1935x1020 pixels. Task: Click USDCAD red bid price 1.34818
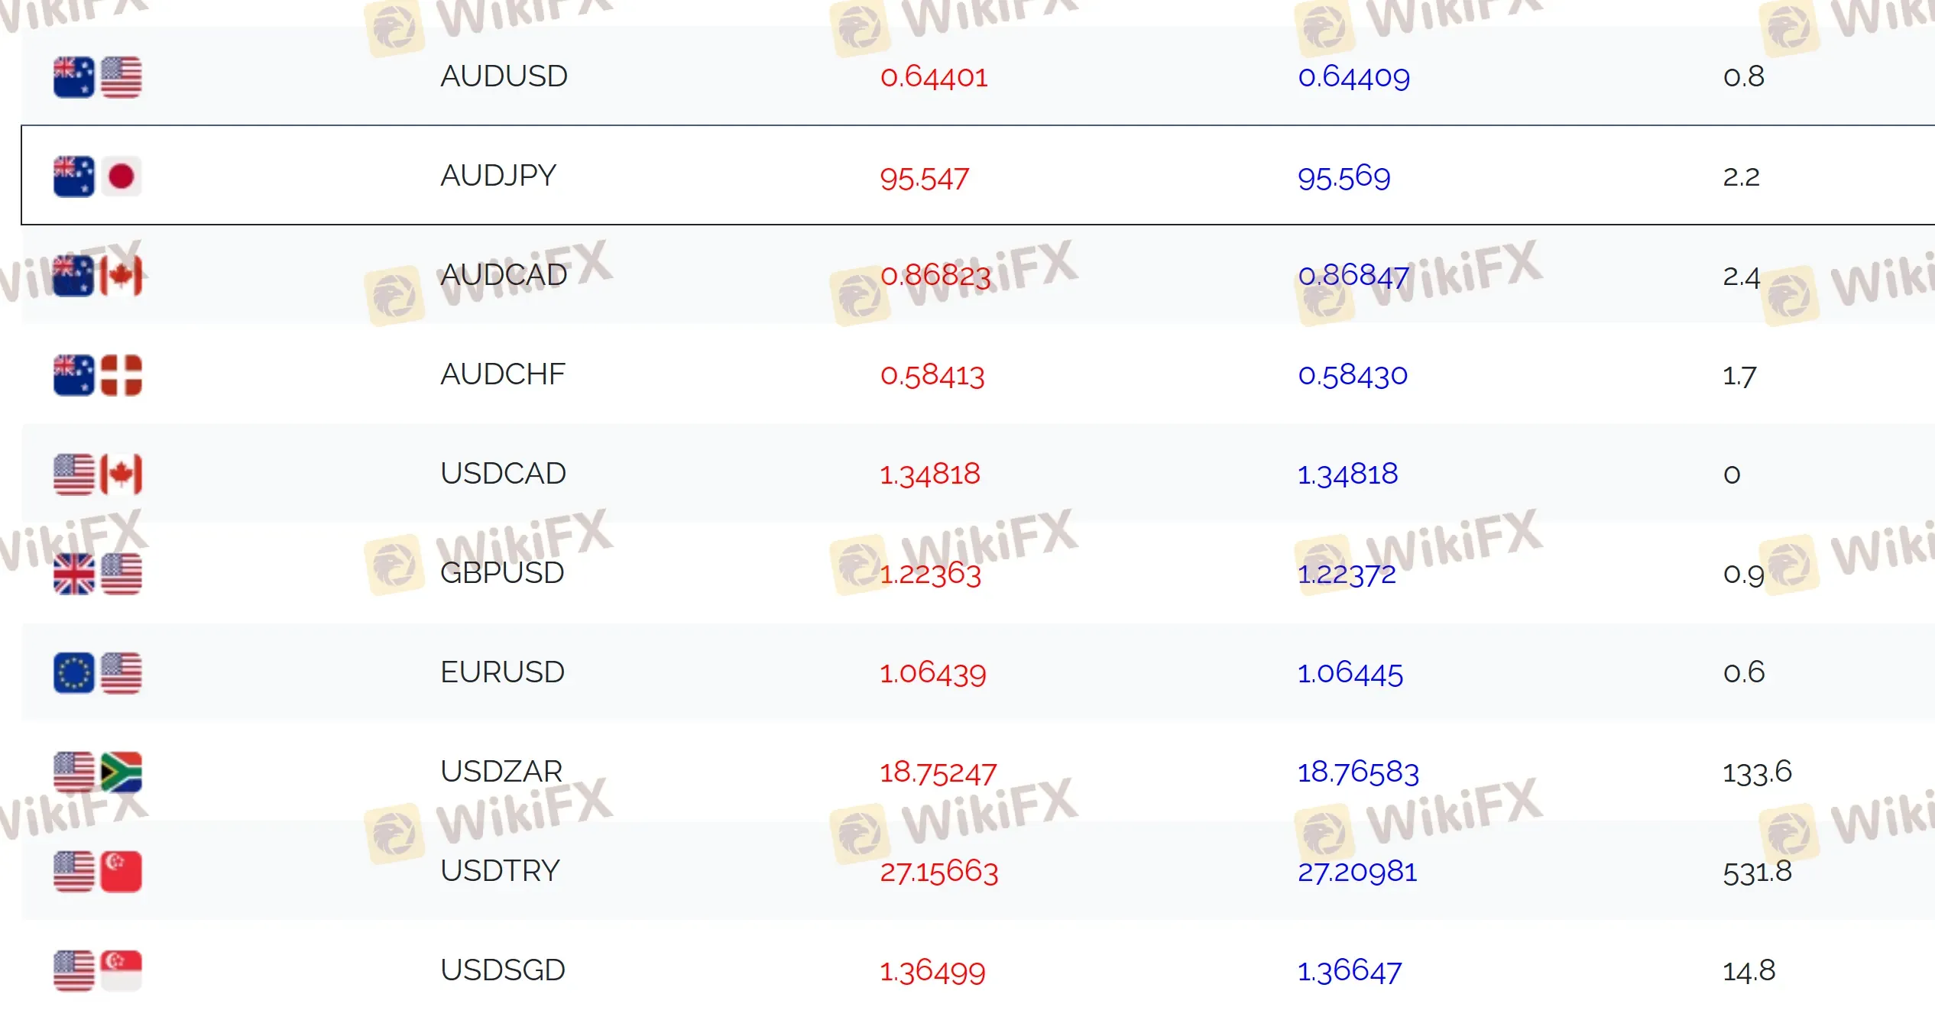pyautogui.click(x=929, y=474)
